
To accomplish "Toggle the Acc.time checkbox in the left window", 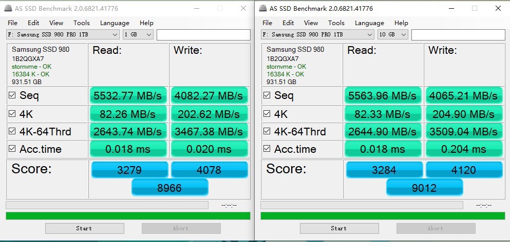I will [x=12, y=149].
